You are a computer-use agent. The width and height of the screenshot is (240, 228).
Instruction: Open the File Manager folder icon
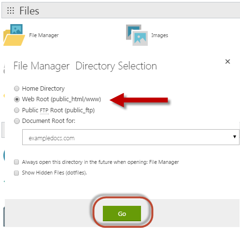[14, 35]
